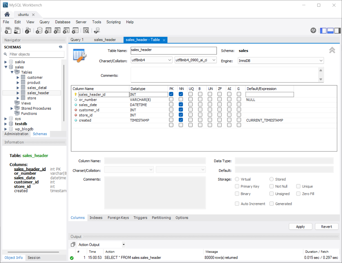Create new view toolbar icon

[x=57, y=30]
